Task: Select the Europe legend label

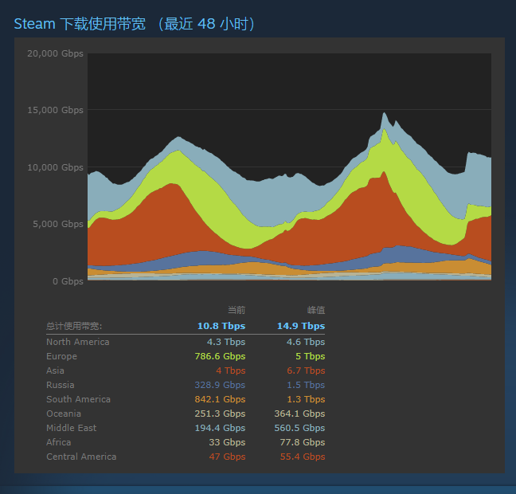Action: click(x=61, y=356)
